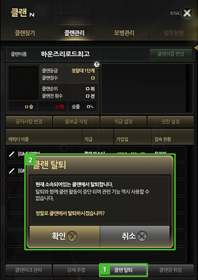This screenshot has width=198, height=280.
Task: Click the pencil edit icon for second member
Action: 12,171
